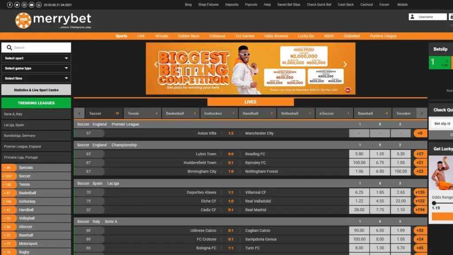Click the 57' minute indicator for Aston Villa

coord(88,133)
